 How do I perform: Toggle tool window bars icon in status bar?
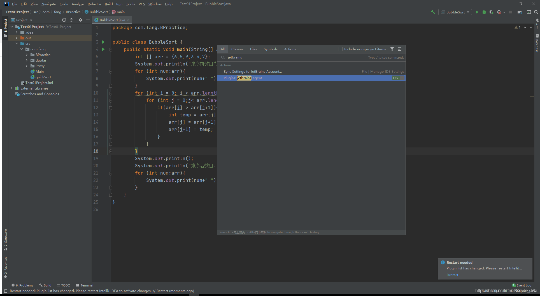point(6,291)
